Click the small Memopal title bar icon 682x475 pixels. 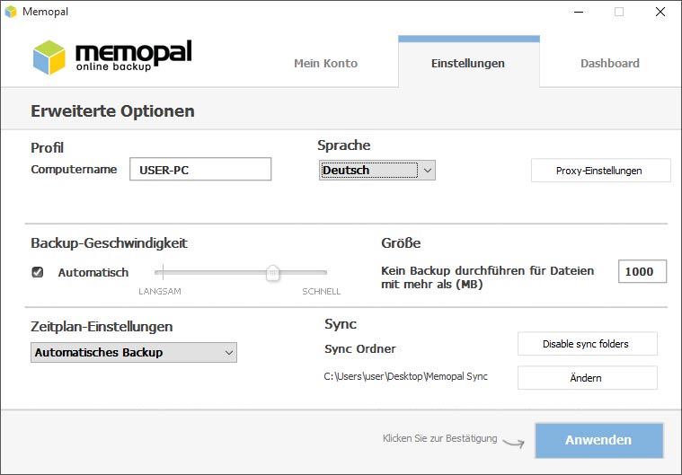coord(11,12)
